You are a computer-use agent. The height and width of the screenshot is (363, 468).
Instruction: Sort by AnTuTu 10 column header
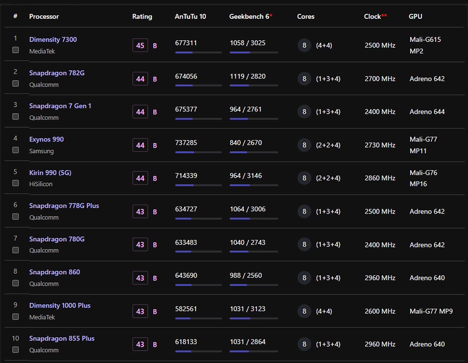190,16
